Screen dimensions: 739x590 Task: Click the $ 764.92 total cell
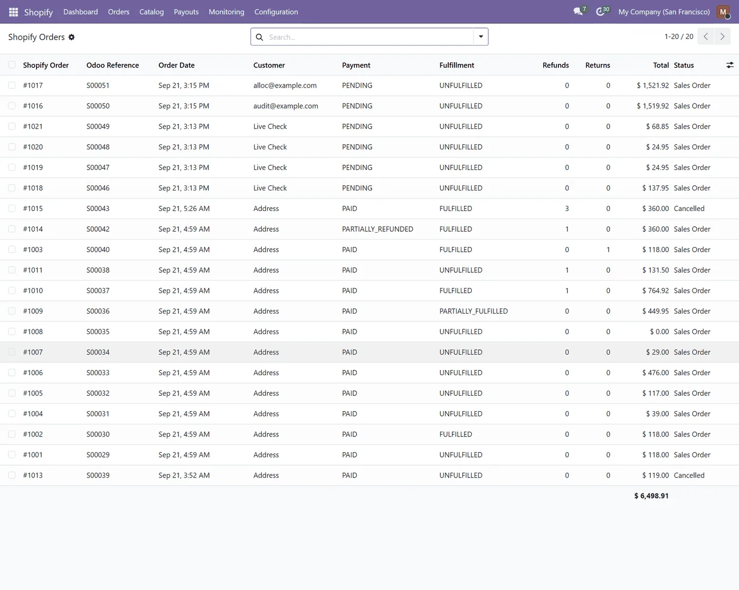pos(655,291)
